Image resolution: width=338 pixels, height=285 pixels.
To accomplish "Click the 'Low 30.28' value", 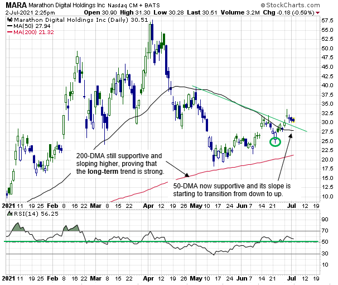I will [x=168, y=12].
